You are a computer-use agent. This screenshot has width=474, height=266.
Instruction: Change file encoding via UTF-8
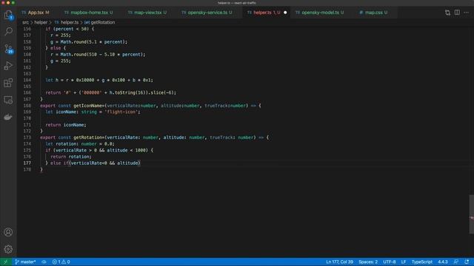click(x=390, y=262)
